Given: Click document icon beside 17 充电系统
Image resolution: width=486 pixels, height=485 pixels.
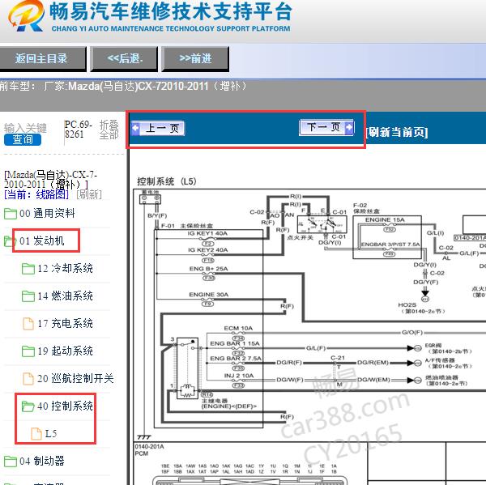Looking at the screenshot, I should 28,324.
